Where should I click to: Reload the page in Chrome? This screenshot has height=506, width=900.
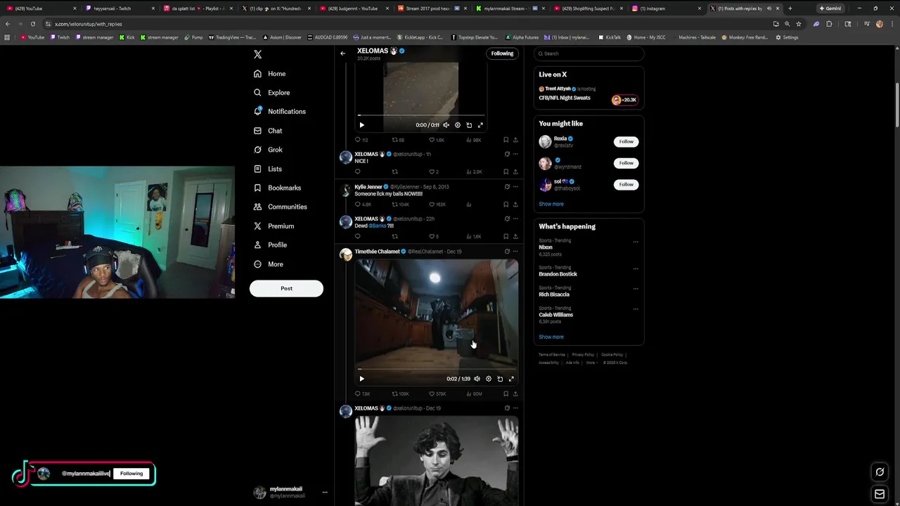tap(32, 24)
